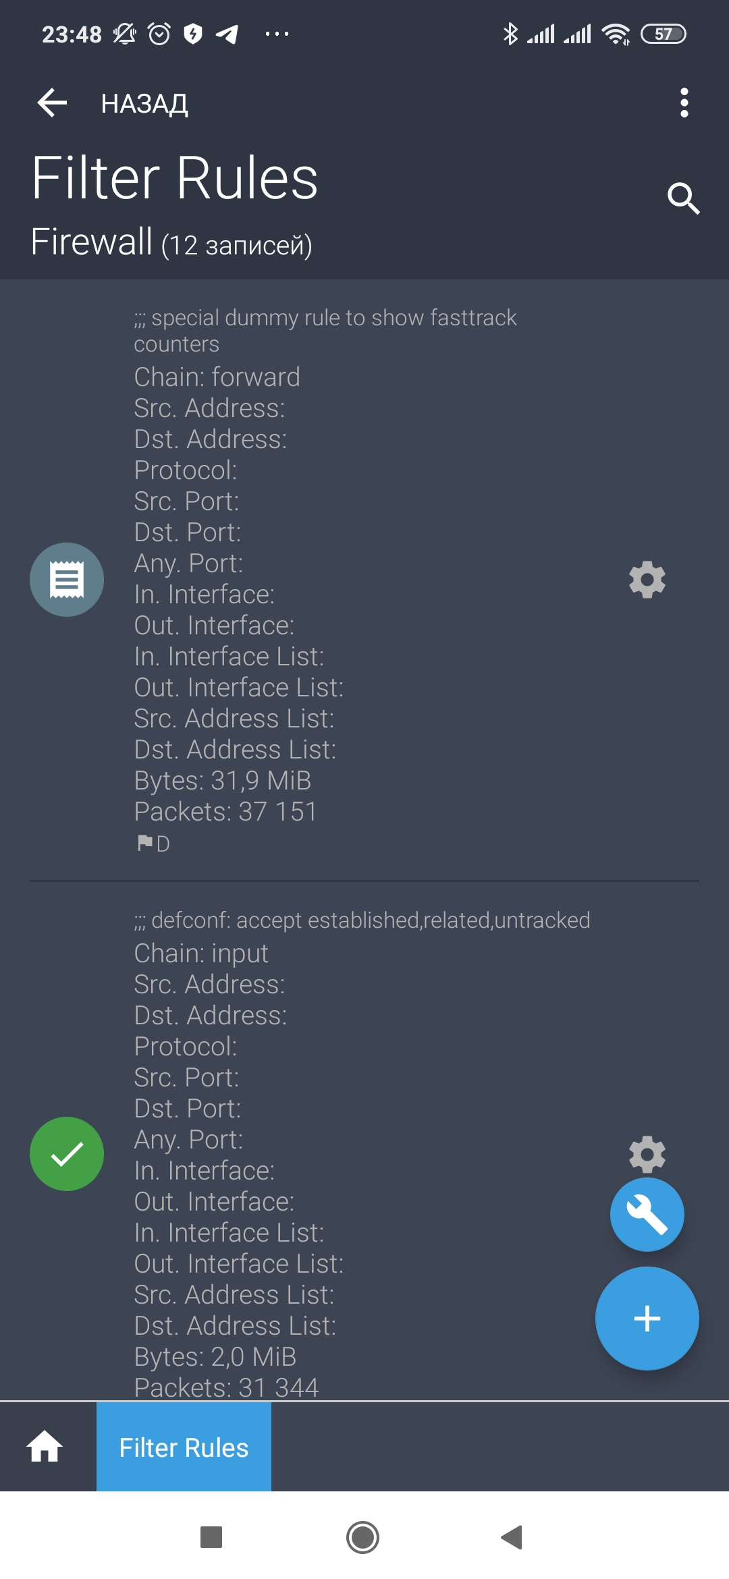Viewport: 729px width, 1579px height.
Task: Tap the Filter Rules page title
Action: [175, 178]
